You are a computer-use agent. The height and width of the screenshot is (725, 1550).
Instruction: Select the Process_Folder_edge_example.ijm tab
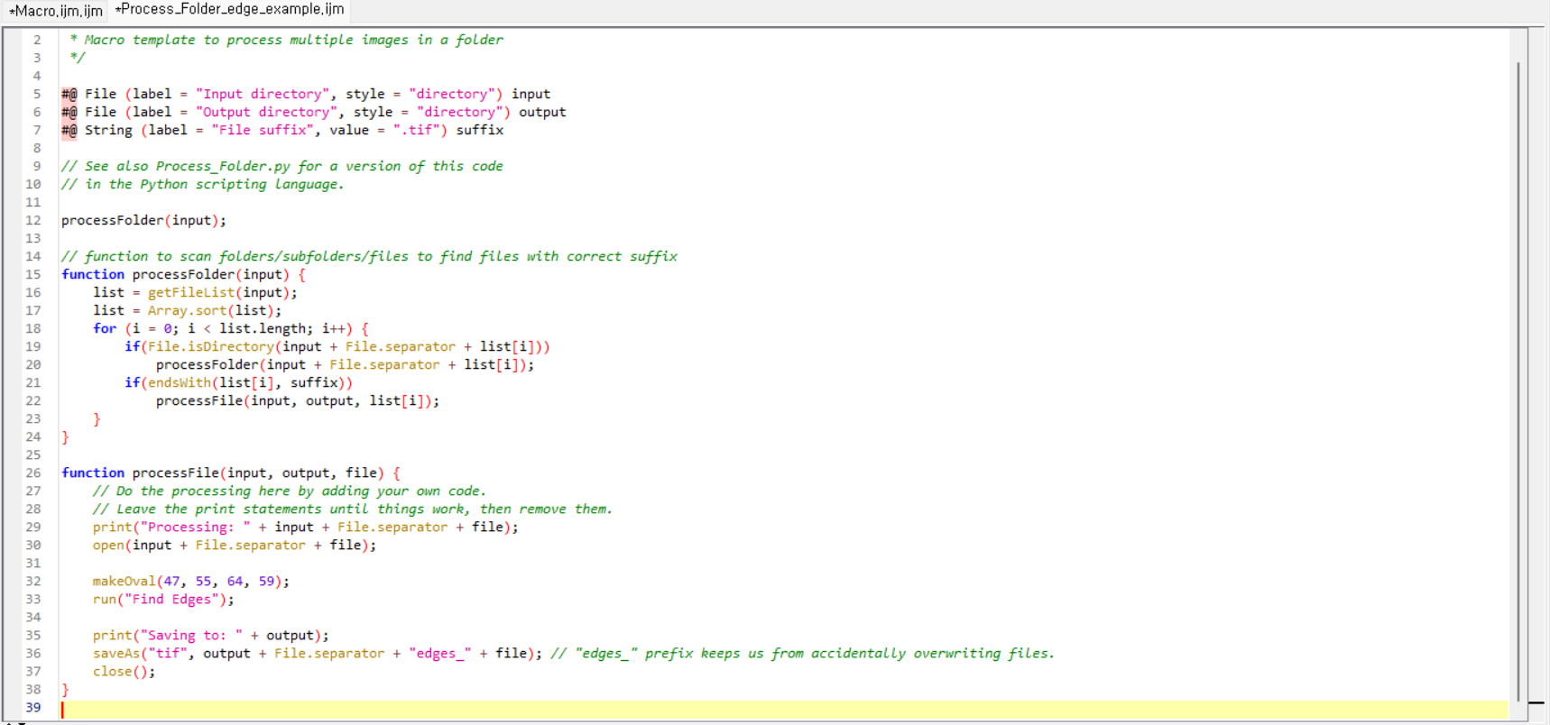[229, 9]
